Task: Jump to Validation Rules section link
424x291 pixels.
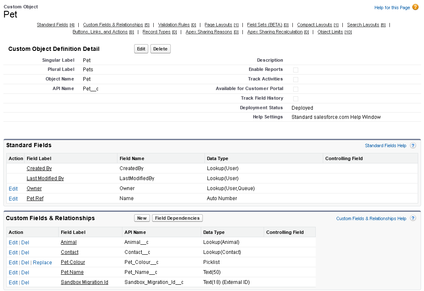Action: [174, 25]
